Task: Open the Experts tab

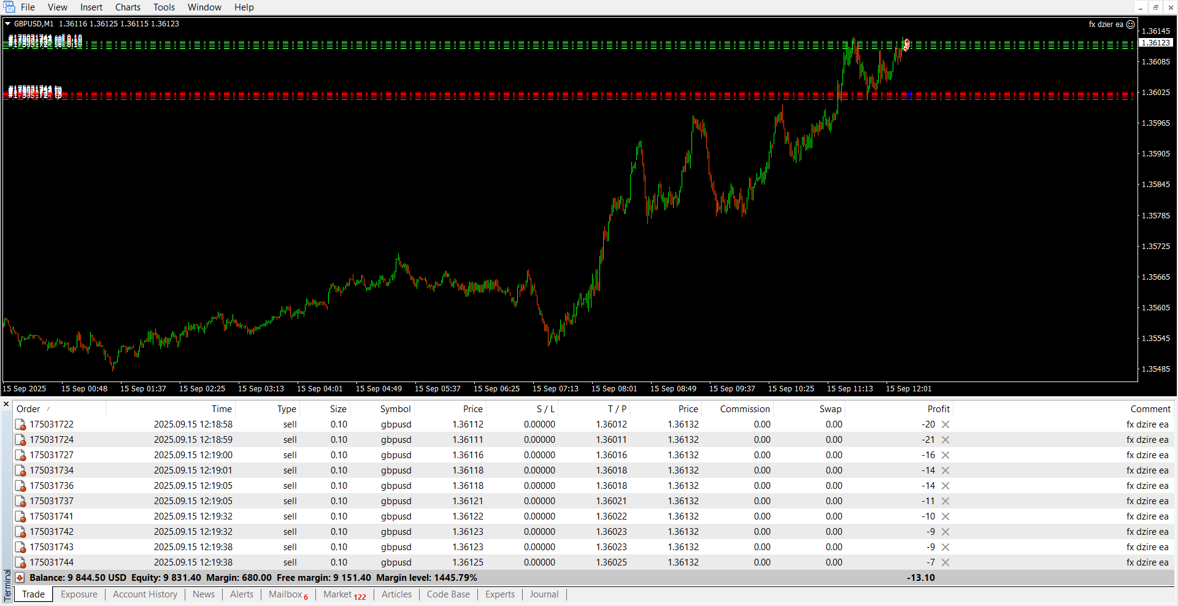Action: 499,594
